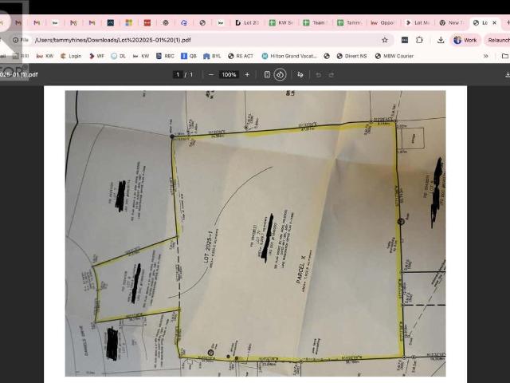
Task: Click the Relaunch to update button
Action: pyautogui.click(x=498, y=40)
